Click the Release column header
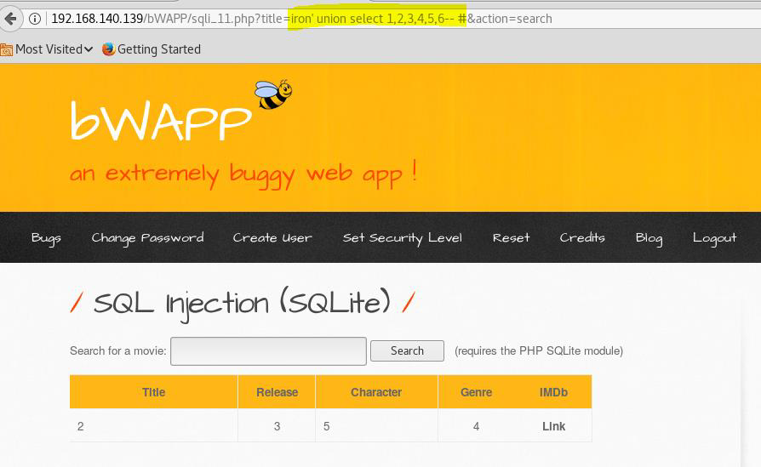This screenshot has width=761, height=467. coord(278,392)
